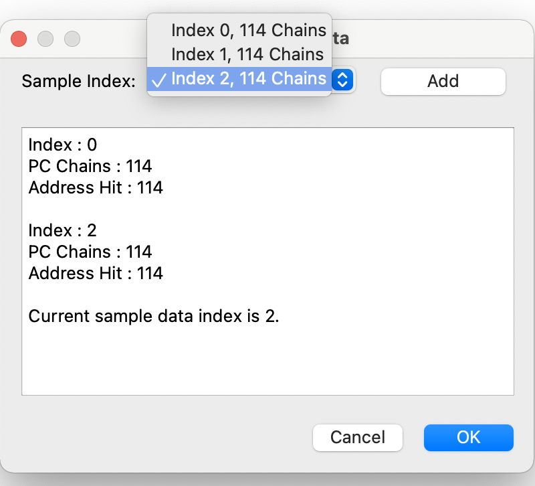Screen dimensions: 535x486
Task: Click the Cancel button
Action: click(358, 438)
